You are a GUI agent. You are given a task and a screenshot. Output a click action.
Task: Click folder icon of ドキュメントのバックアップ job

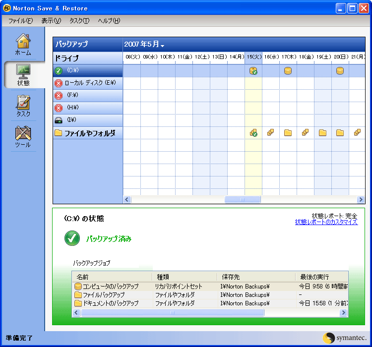tap(78, 303)
